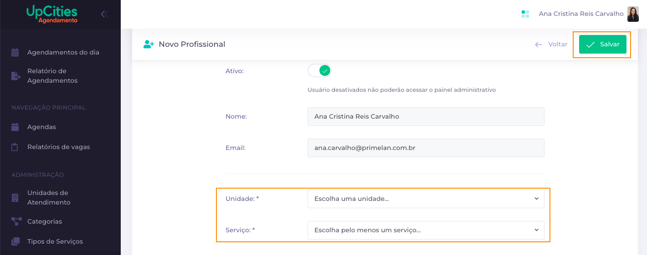Open Agendamentos do dia menu

click(63, 52)
